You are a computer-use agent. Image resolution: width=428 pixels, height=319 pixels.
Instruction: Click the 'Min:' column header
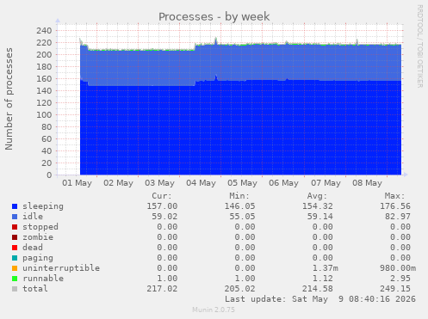[x=239, y=196]
